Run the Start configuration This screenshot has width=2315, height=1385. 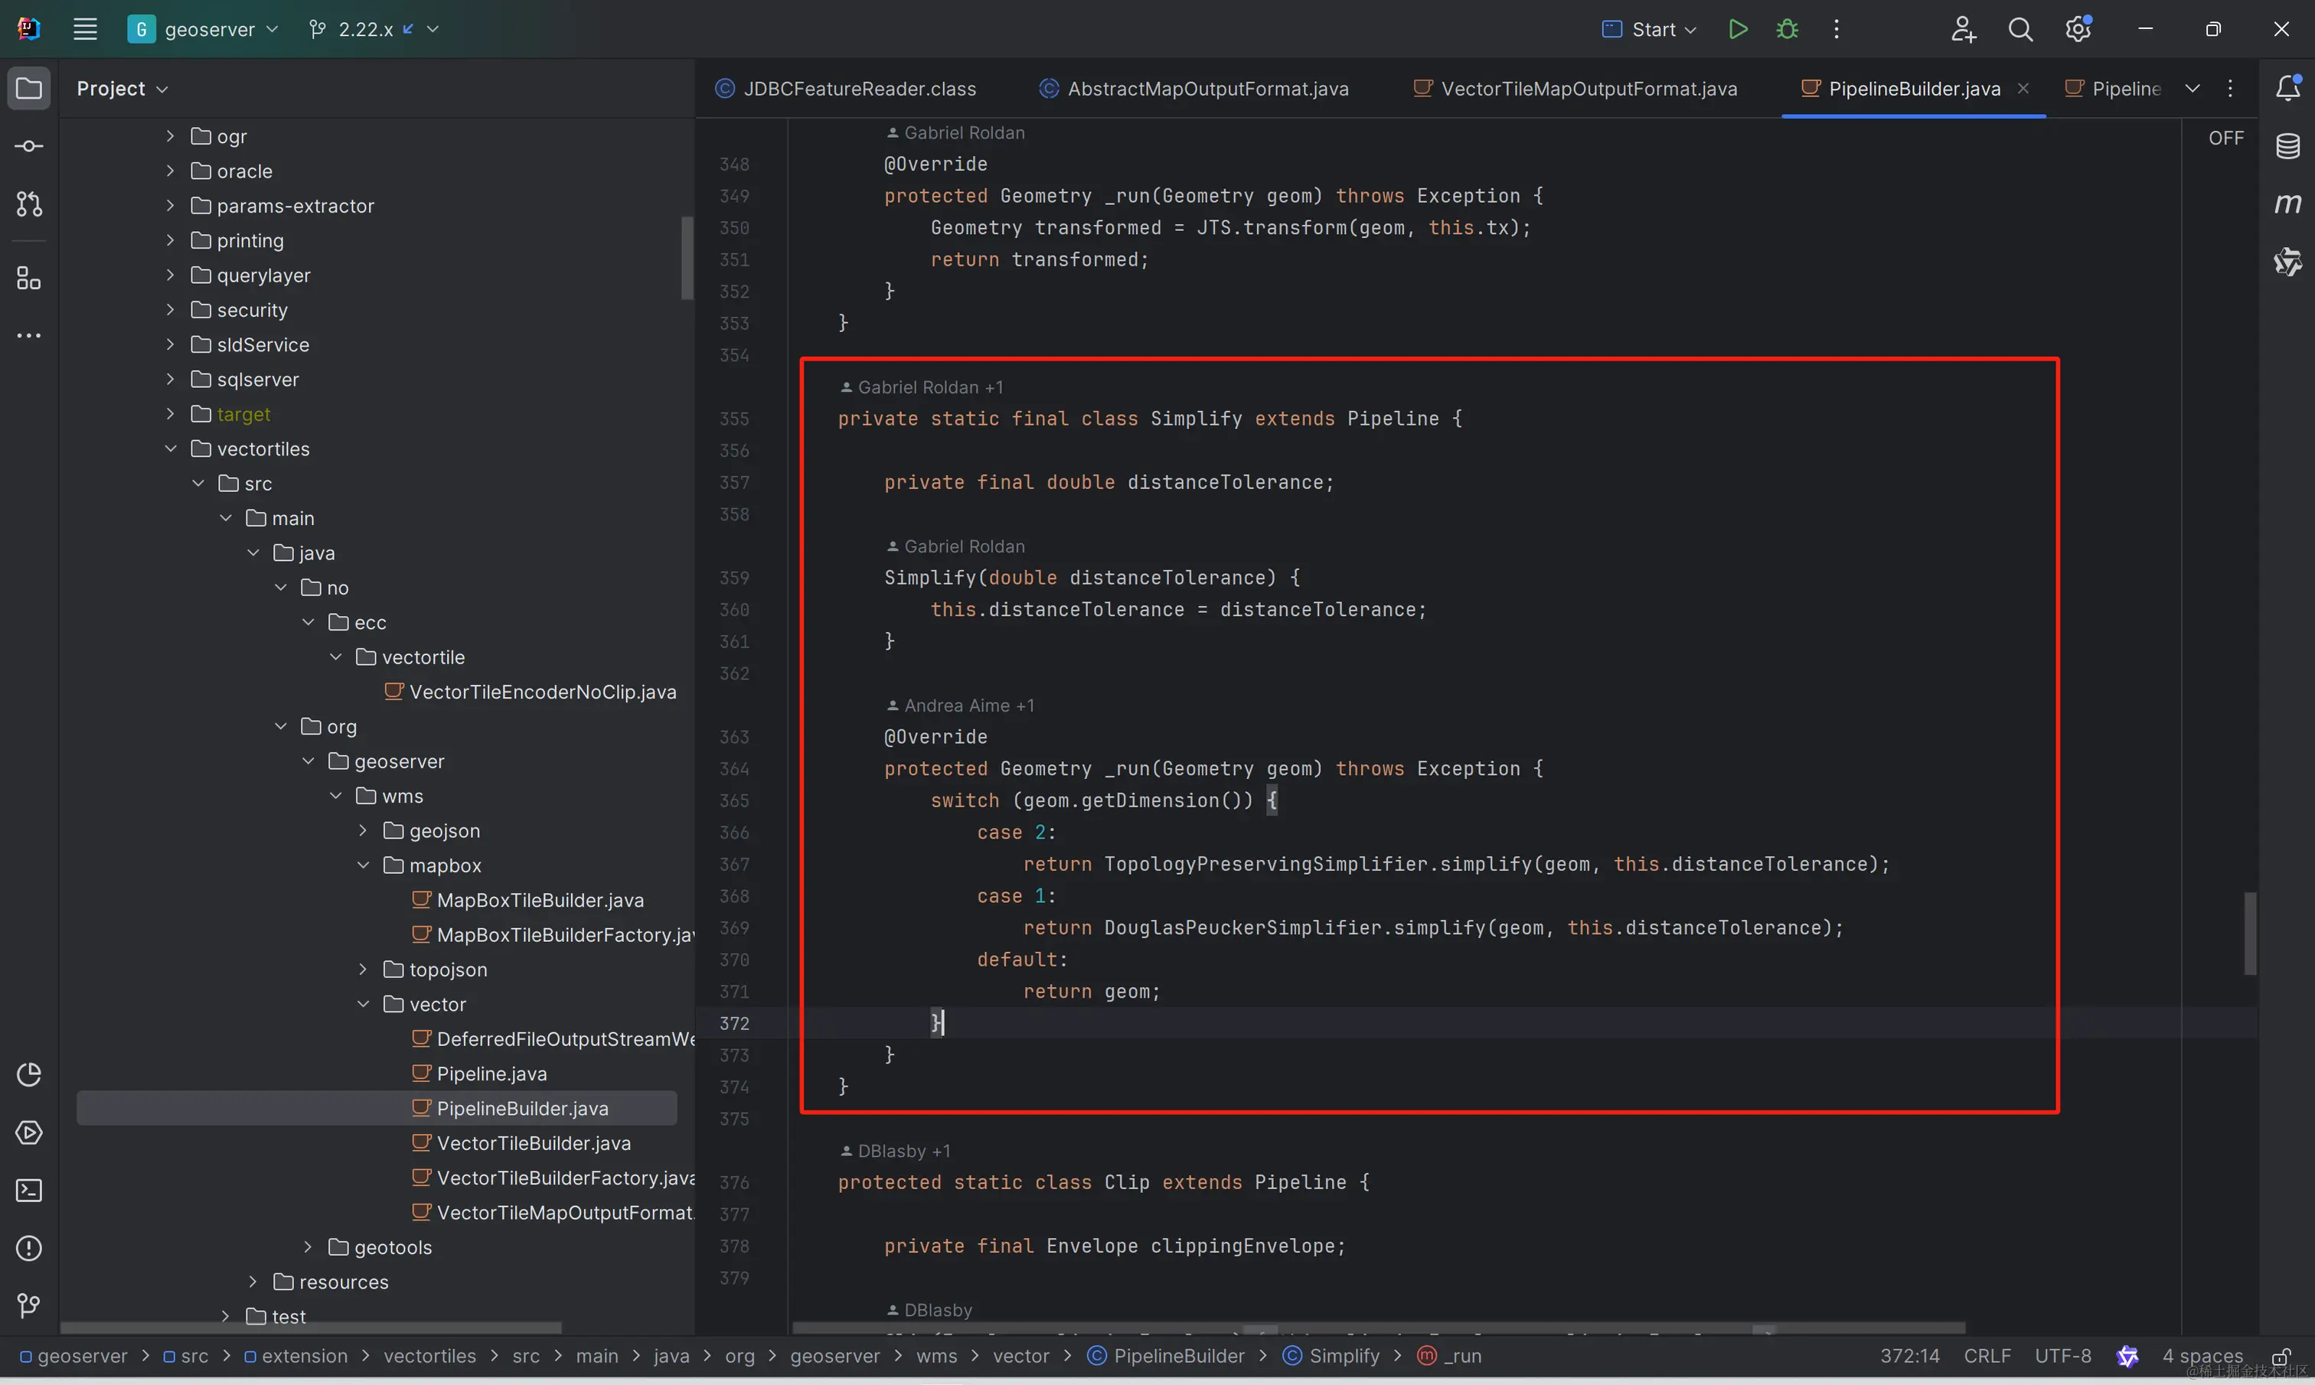coord(1738,29)
